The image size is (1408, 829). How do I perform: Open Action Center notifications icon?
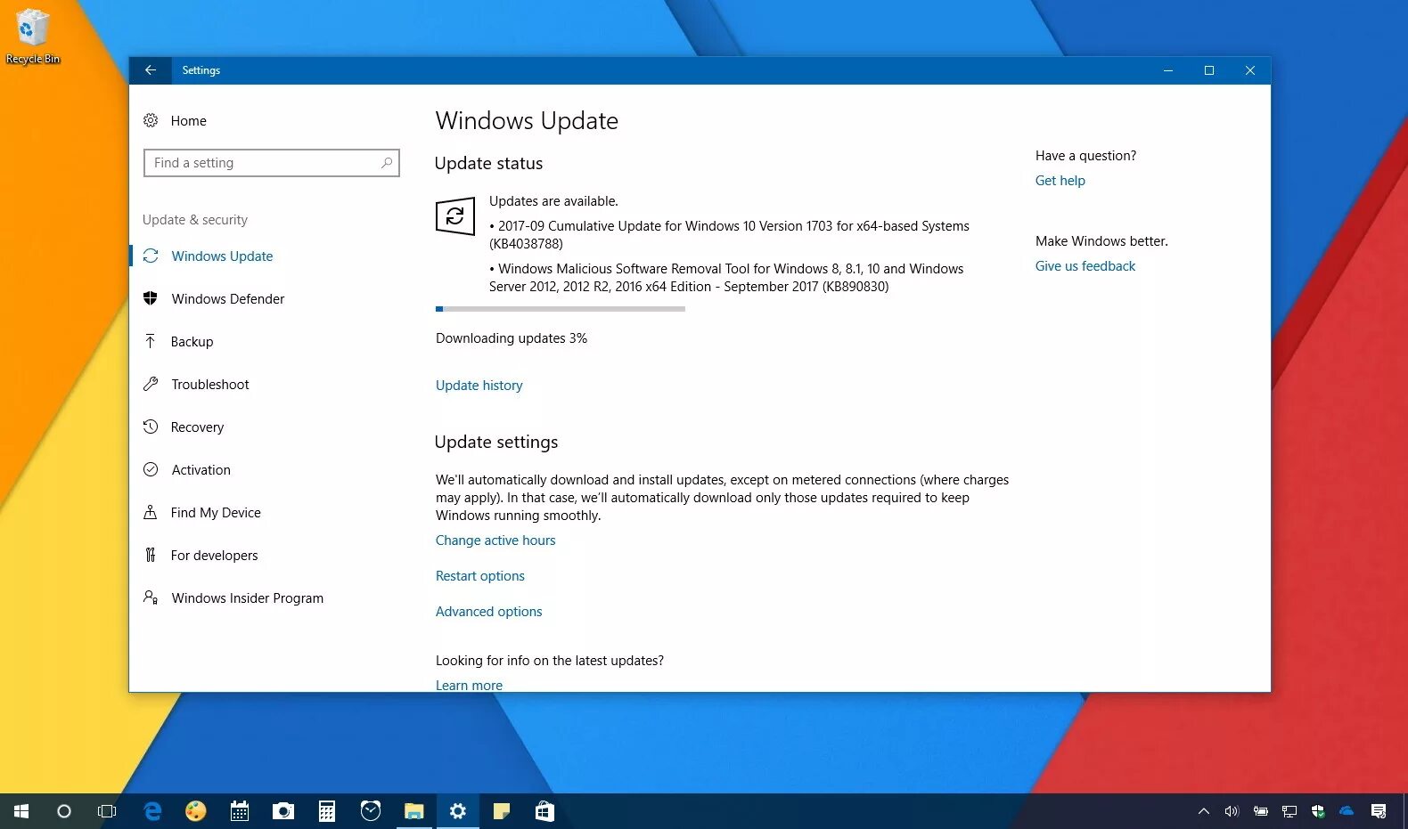click(x=1379, y=811)
